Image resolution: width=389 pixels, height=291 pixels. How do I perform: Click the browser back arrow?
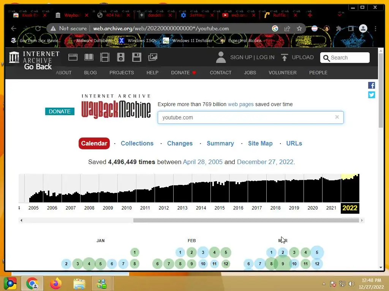point(14,28)
